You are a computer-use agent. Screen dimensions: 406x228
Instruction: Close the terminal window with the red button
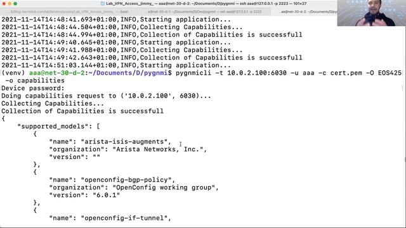(4, 4)
